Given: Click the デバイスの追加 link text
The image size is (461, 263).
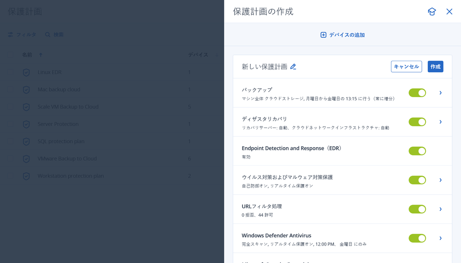Looking at the screenshot, I should tap(347, 35).
